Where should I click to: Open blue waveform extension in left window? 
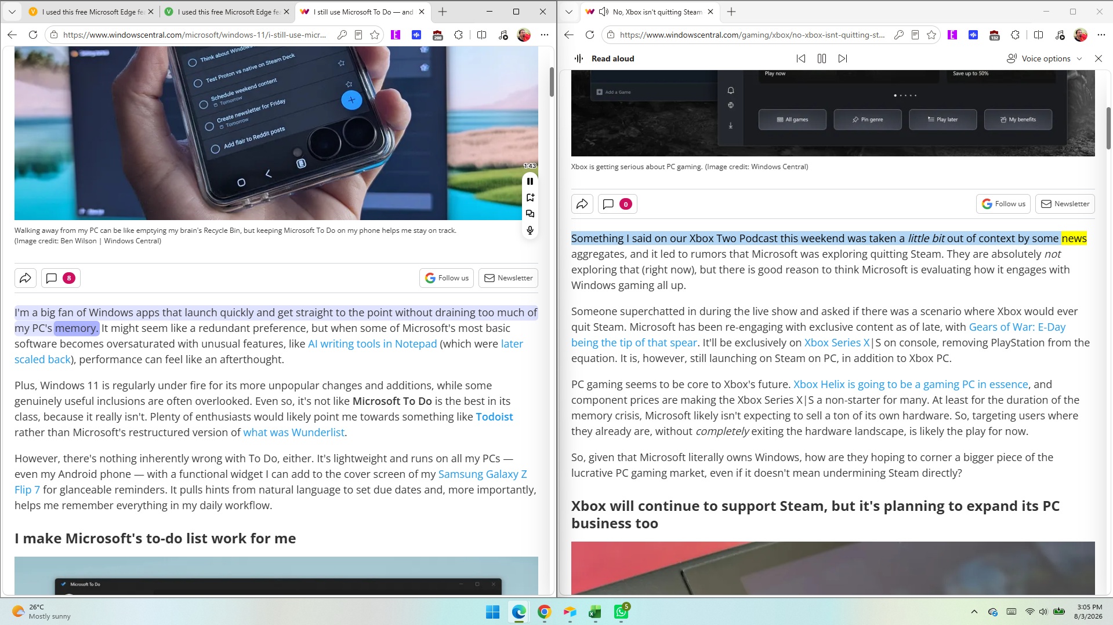point(416,35)
